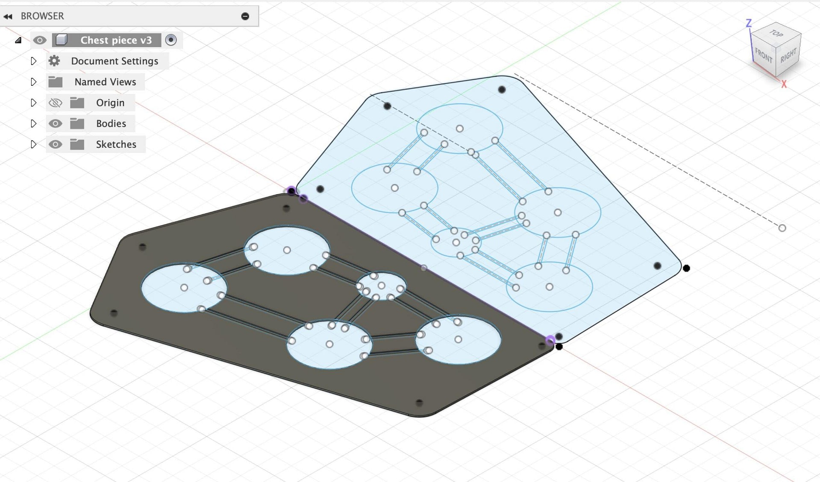The width and height of the screenshot is (820, 482).
Task: Click the Origin folder icon
Action: (77, 102)
